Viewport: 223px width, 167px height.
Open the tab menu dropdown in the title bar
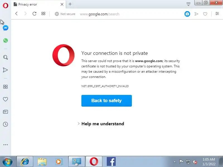(188, 4)
